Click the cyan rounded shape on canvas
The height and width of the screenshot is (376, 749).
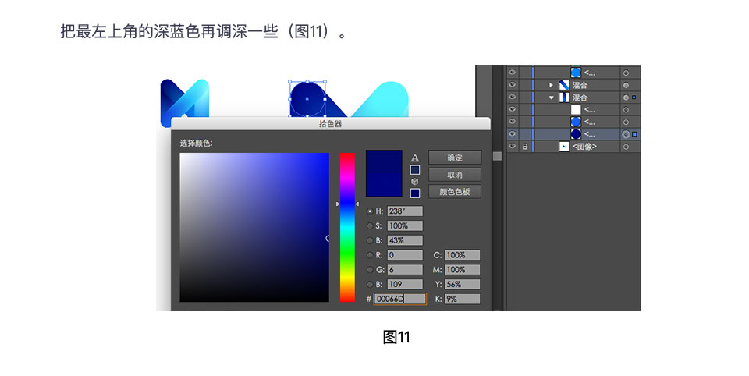pyautogui.click(x=381, y=99)
